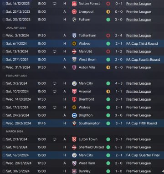164x174 pixels.
Task: Click the FEBRUARY 2024 month header
Action: (x=16, y=76)
